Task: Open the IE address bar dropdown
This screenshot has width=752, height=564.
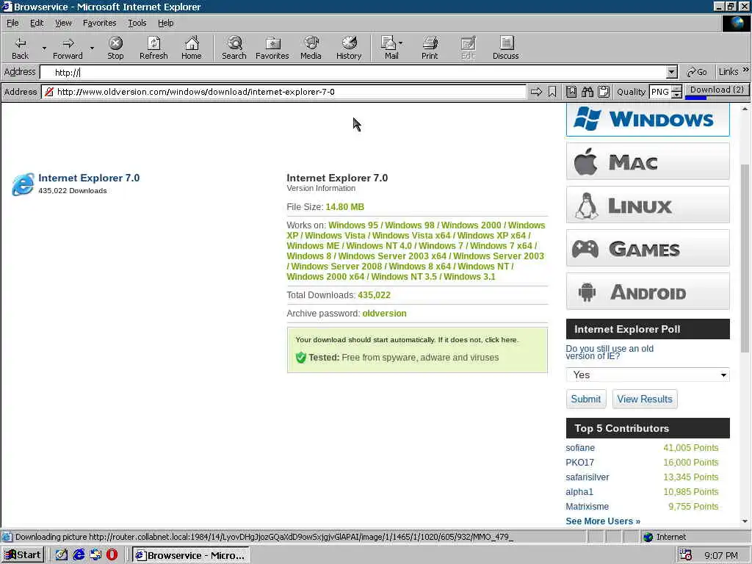Action: [672, 72]
